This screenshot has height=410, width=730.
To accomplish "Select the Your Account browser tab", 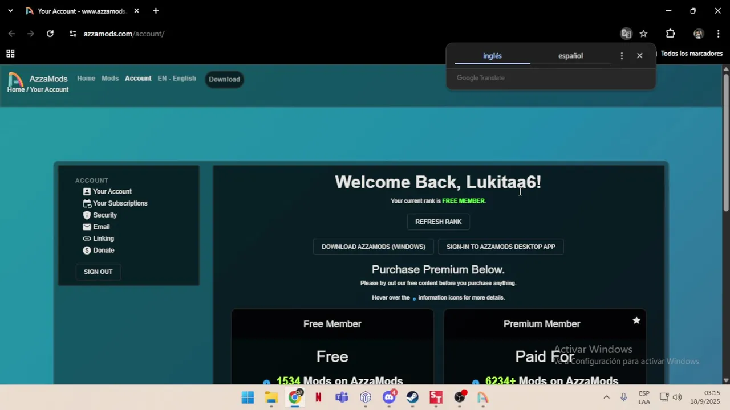I will 81,11.
